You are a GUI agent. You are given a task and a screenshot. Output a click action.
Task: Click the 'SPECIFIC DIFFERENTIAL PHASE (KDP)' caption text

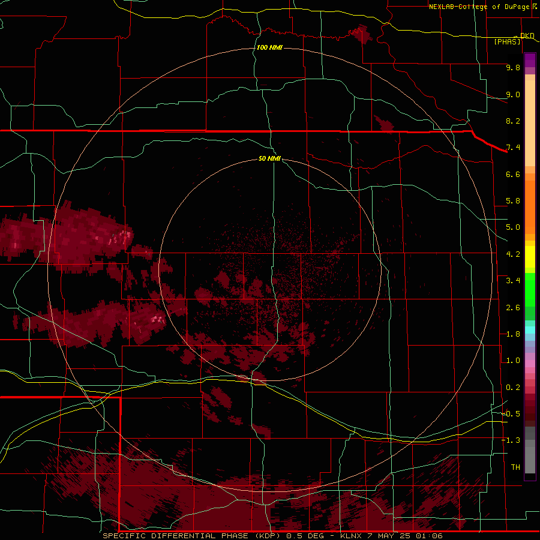tap(192, 536)
